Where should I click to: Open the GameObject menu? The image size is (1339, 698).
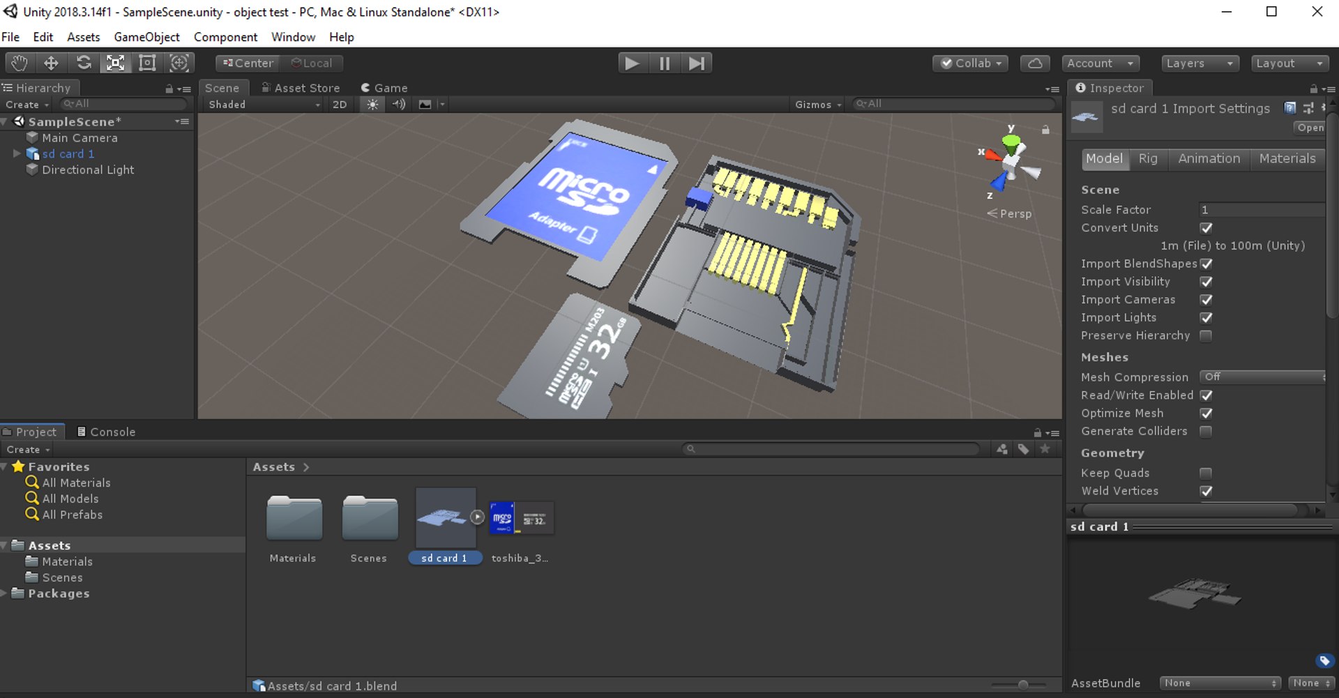click(x=146, y=37)
